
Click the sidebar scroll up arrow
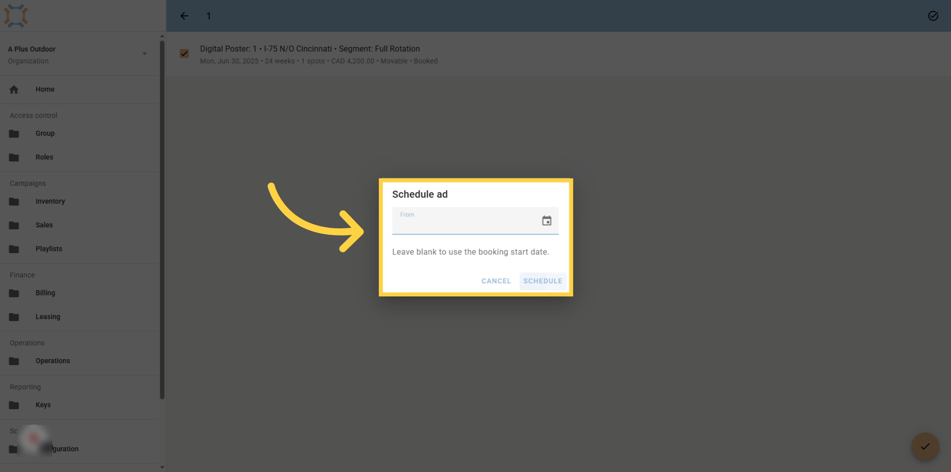162,36
